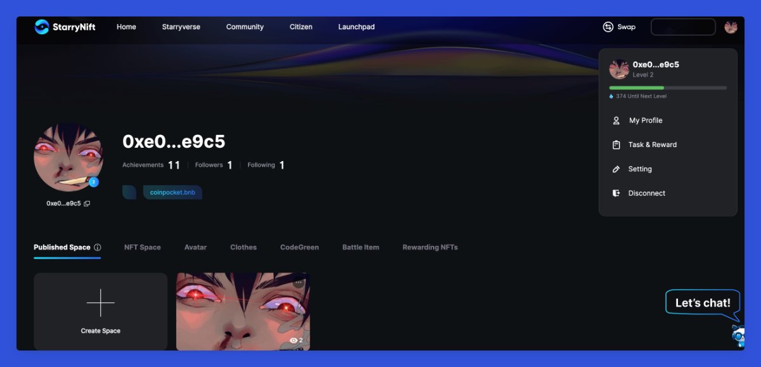Image resolution: width=761 pixels, height=367 pixels.
Task: Click the 0xe0...e9c5 heading on the profile
Action: 174,141
